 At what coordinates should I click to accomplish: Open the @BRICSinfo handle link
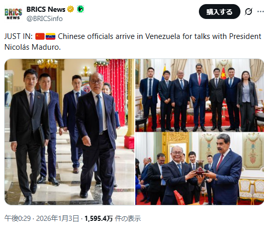tap(45, 18)
